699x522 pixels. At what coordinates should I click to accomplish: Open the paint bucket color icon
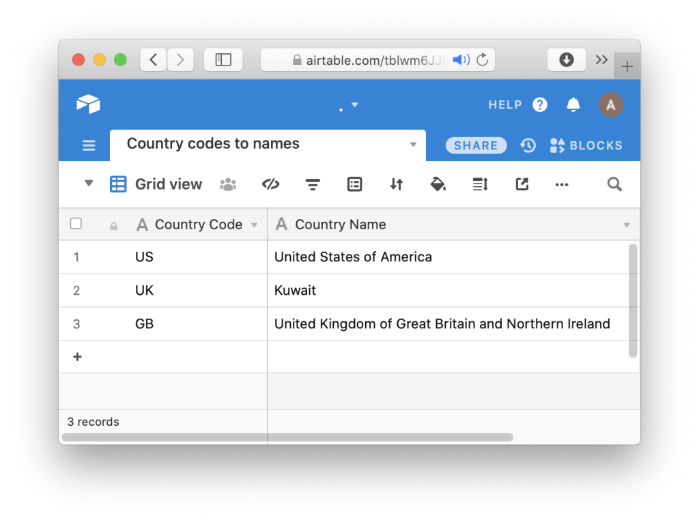[438, 184]
